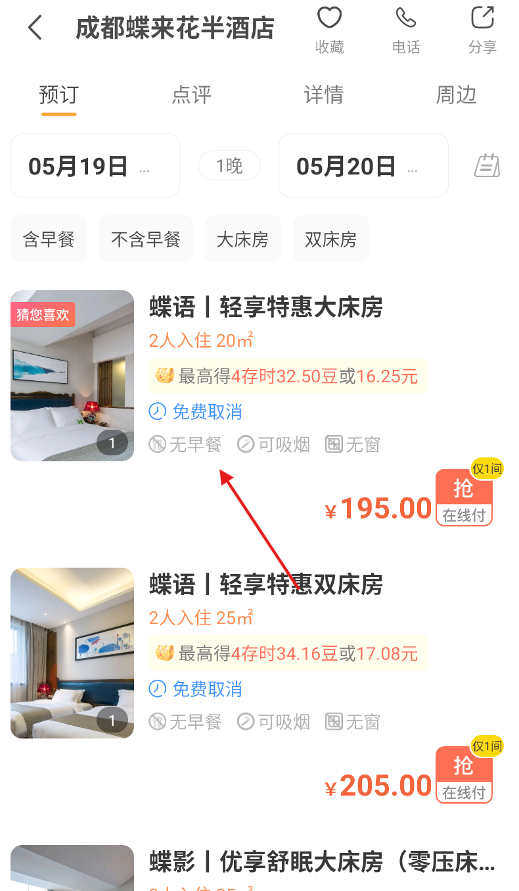Open the 05月19日 check-in date picker
Screen dimensions: 519x891
tap(95, 166)
